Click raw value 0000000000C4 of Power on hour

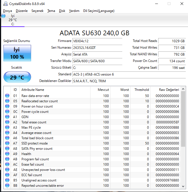click(167, 106)
